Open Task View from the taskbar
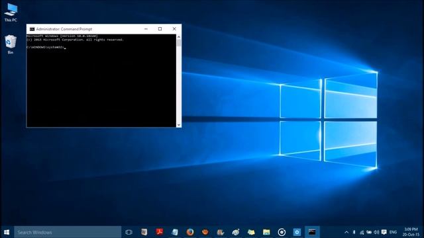Viewport: 424px width, 238px height. coord(129,232)
